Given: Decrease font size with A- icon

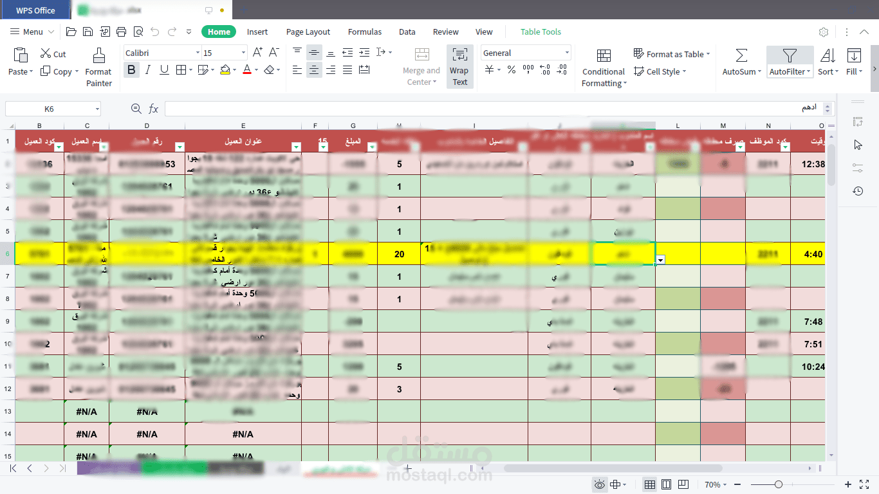Looking at the screenshot, I should [x=273, y=53].
